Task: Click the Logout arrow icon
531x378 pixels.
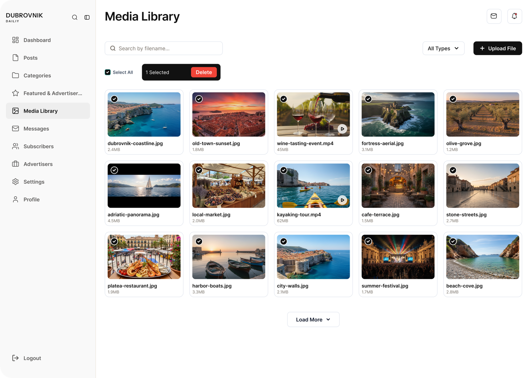Action: [x=16, y=358]
